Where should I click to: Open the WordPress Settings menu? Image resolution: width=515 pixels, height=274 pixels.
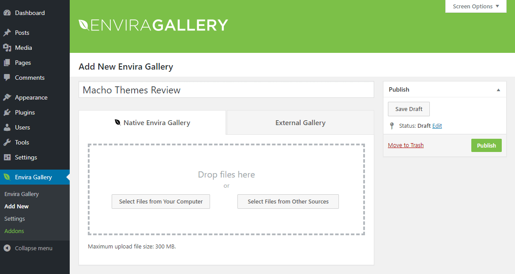coord(35,157)
